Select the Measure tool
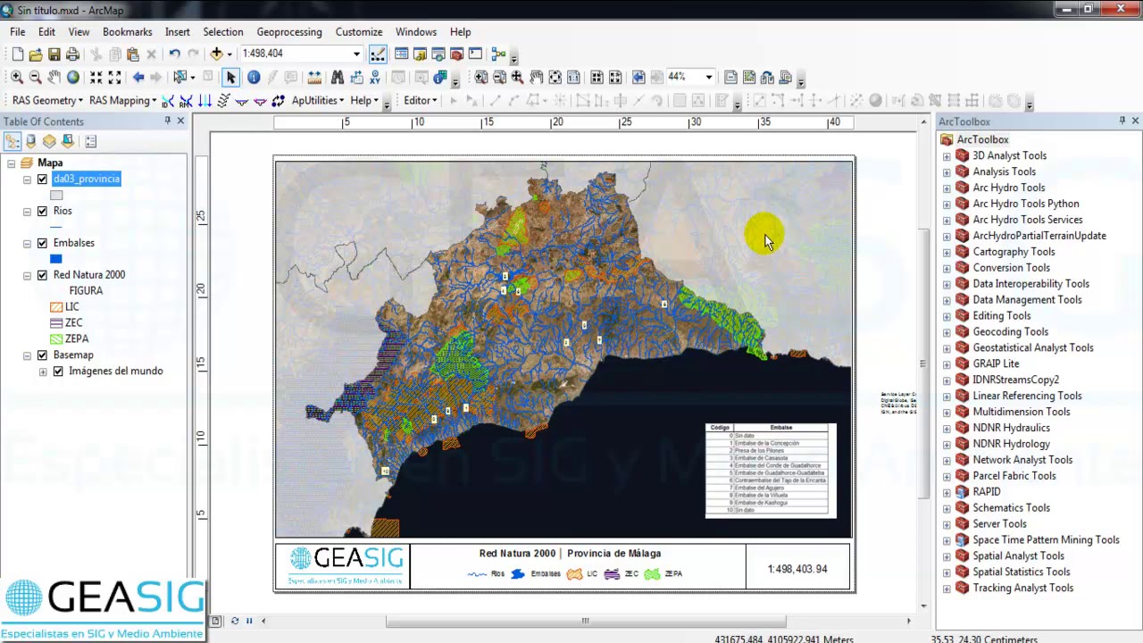 point(314,78)
